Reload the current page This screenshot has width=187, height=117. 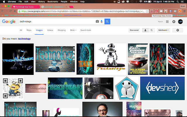11,11
